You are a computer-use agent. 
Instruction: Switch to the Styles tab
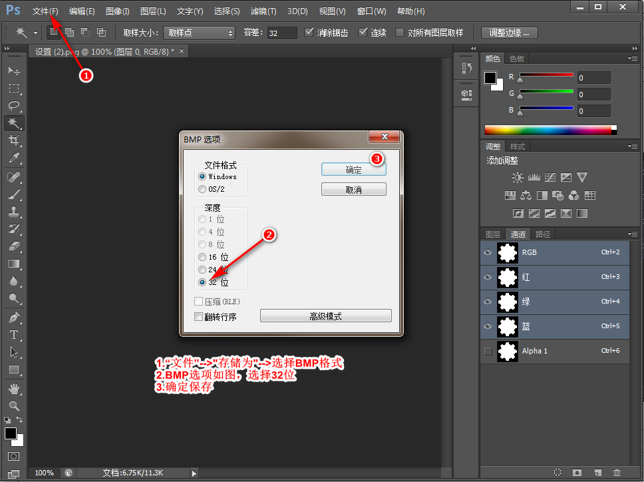coord(518,146)
